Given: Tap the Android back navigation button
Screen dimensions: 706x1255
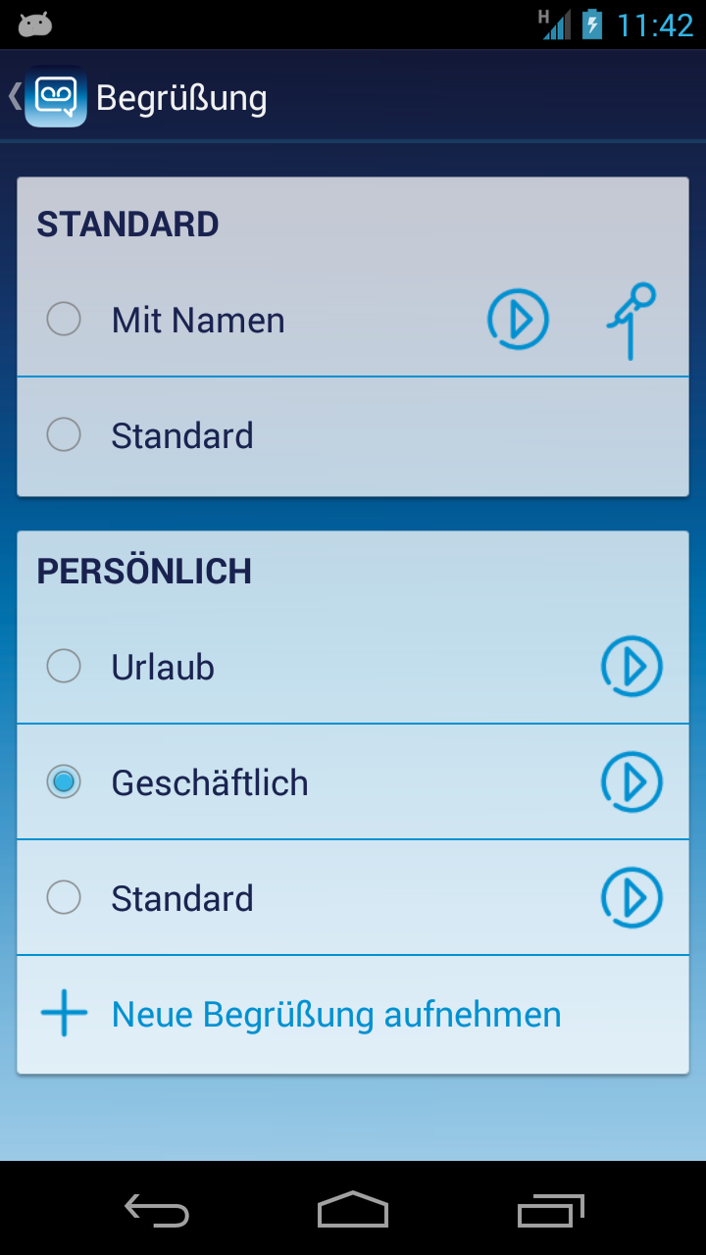Looking at the screenshot, I should click(157, 1210).
